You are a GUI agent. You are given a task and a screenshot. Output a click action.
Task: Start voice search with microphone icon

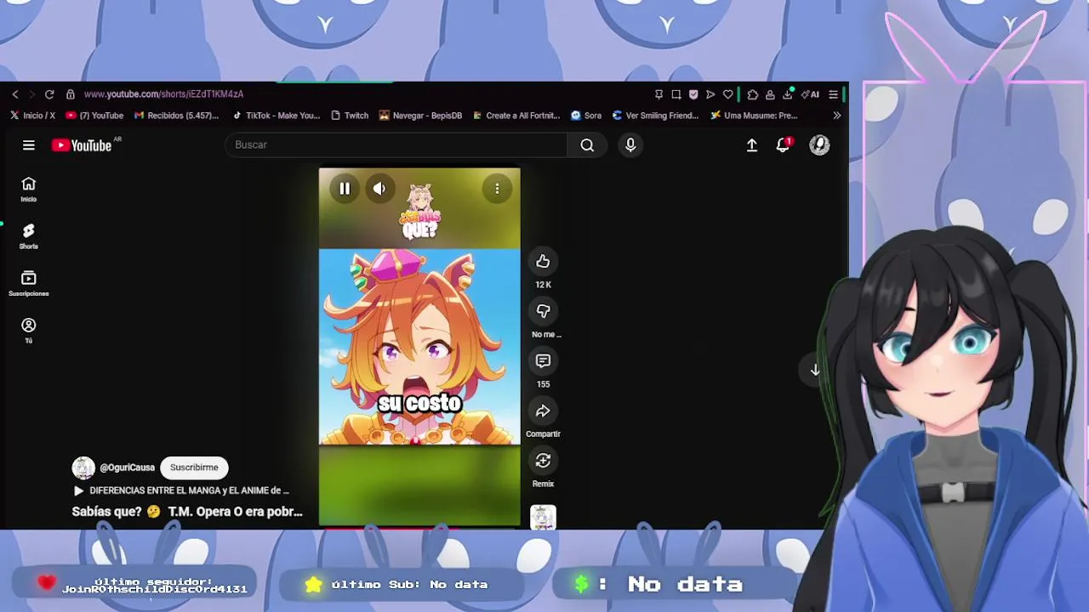pyautogui.click(x=630, y=145)
